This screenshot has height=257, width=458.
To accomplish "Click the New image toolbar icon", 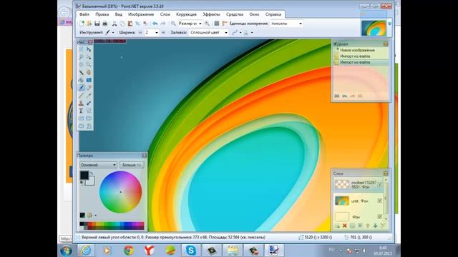I will [82, 24].
